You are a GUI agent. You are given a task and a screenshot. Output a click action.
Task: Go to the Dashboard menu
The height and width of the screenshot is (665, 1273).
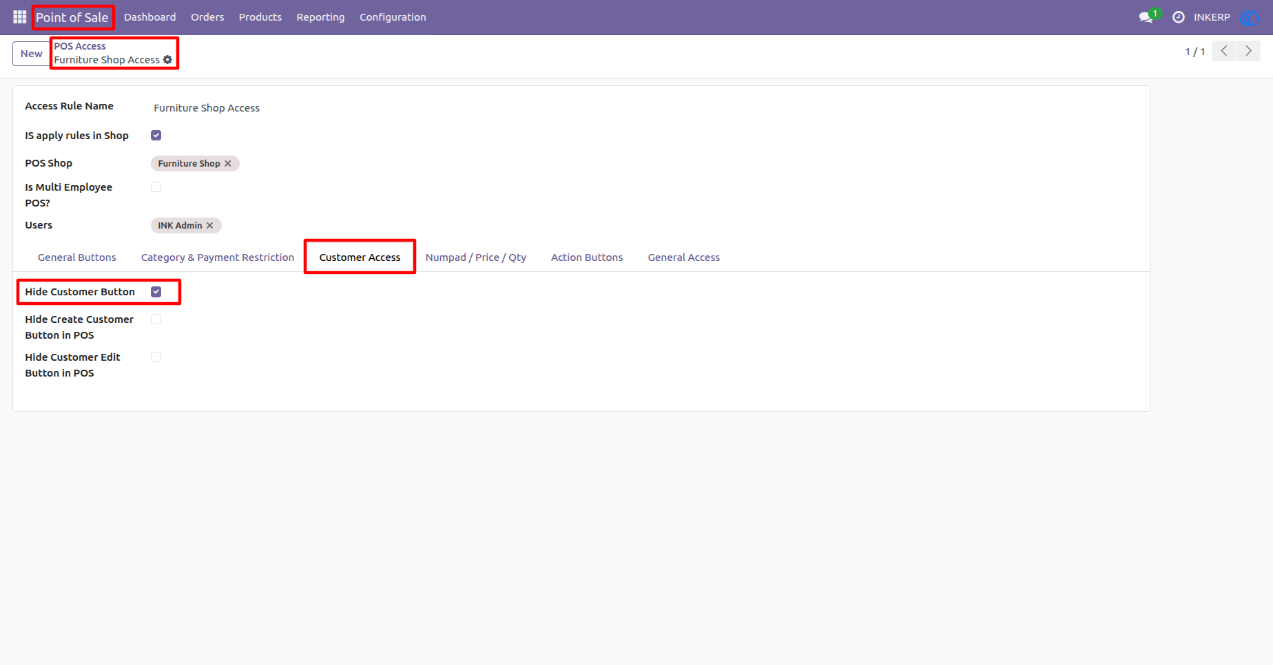(x=150, y=17)
